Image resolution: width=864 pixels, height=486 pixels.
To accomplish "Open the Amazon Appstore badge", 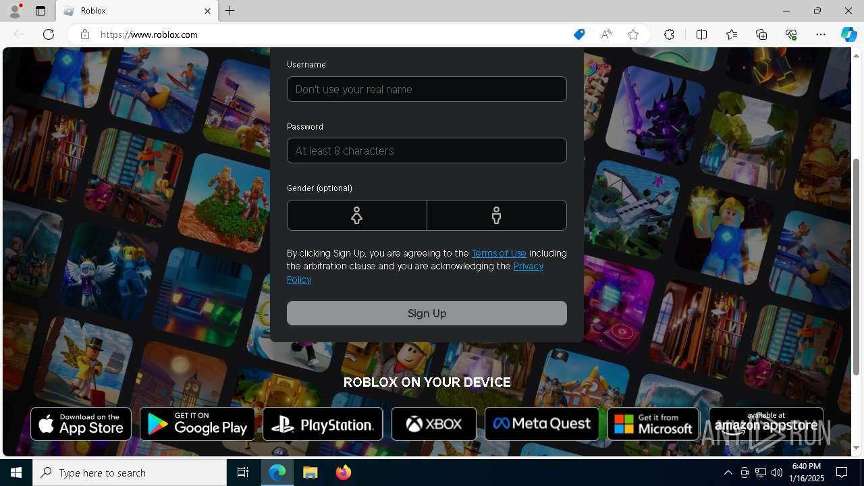I will click(x=766, y=424).
